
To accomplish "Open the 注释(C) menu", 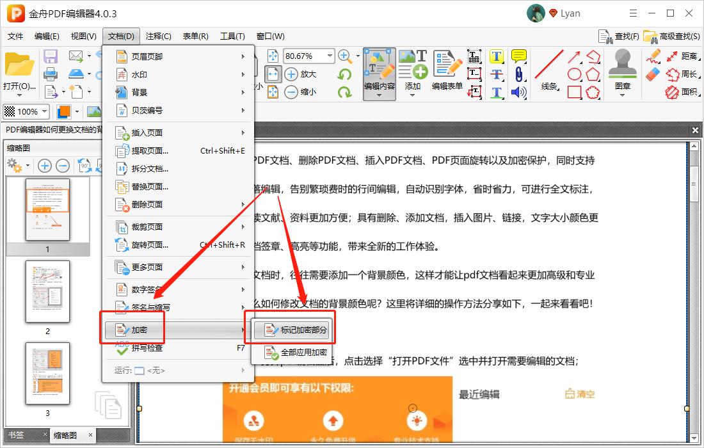I will click(x=157, y=36).
